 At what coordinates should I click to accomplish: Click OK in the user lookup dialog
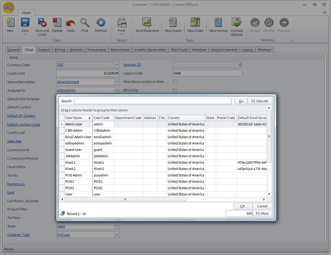tap(242, 206)
